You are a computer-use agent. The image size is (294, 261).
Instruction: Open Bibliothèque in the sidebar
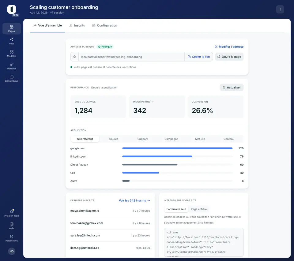(12, 79)
